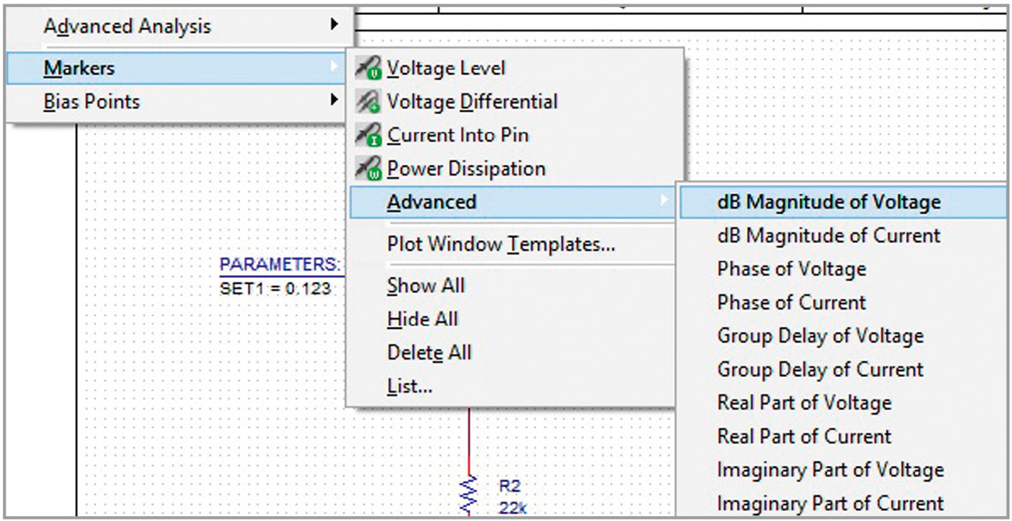1012x521 pixels.
Task: Expand the Advanced Analysis submenu arrow
Action: click(334, 25)
